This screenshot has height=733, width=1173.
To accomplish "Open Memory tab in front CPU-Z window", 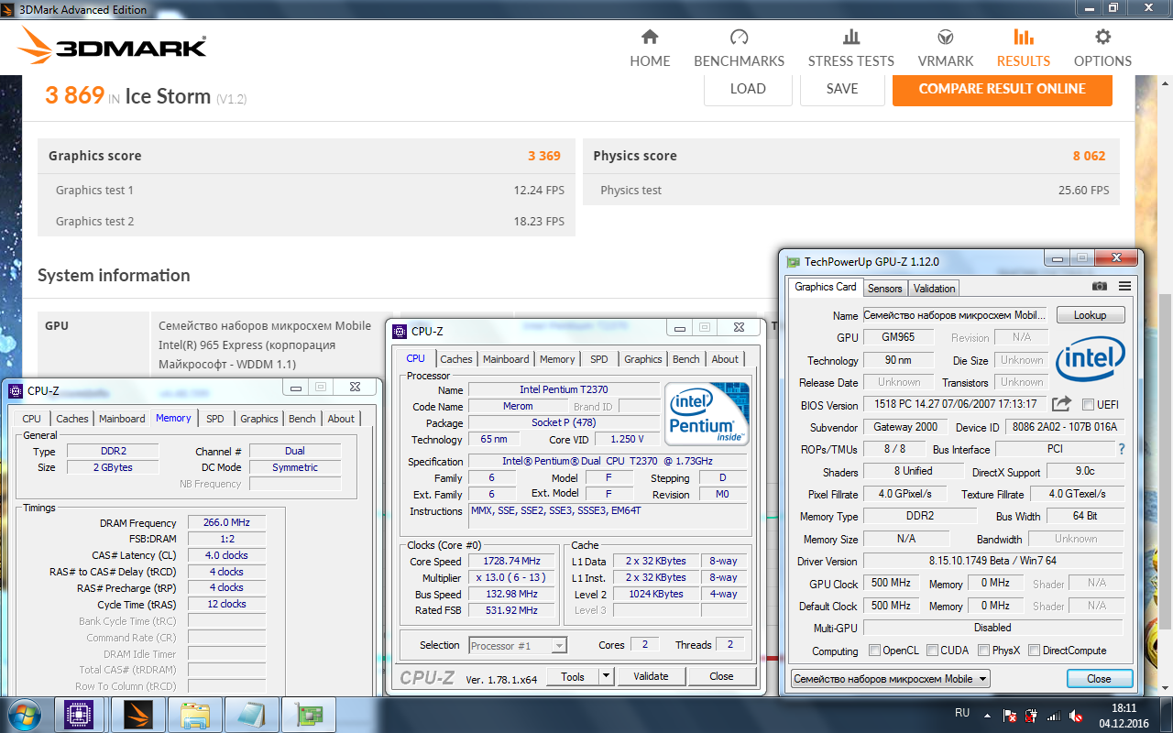I will [x=557, y=359].
